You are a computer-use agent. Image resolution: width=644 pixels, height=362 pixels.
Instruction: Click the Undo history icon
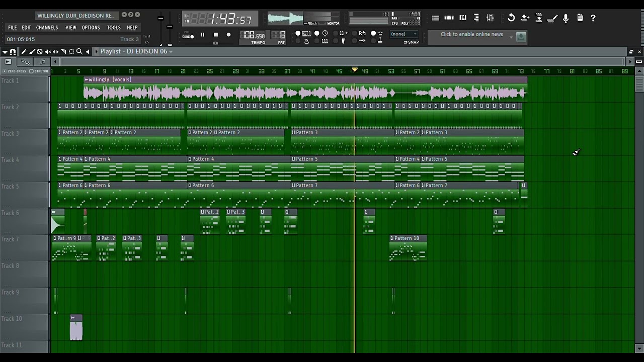(511, 18)
